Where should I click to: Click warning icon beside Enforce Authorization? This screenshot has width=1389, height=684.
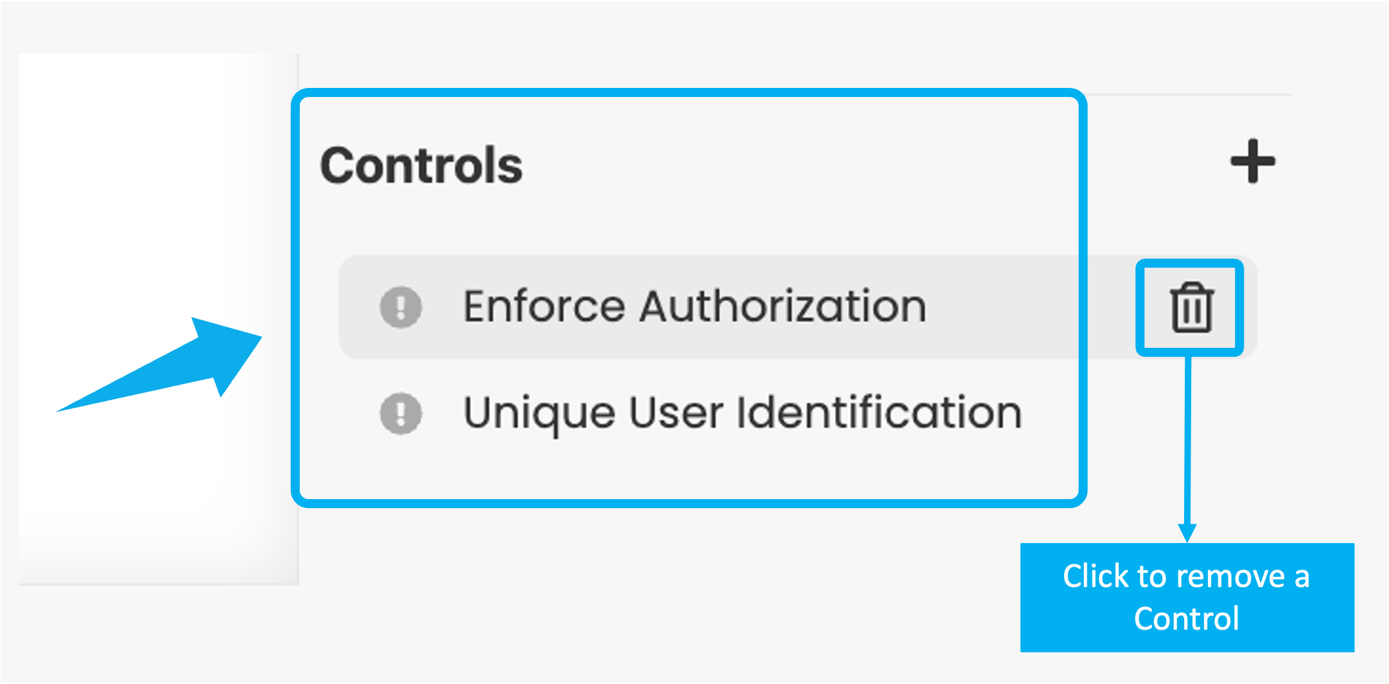(x=401, y=307)
